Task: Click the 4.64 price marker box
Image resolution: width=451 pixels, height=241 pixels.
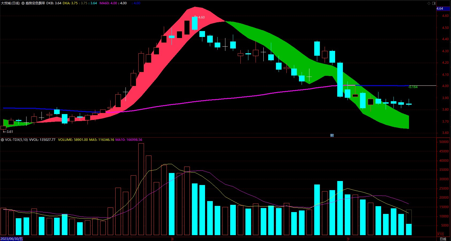Action: tap(443, 9)
